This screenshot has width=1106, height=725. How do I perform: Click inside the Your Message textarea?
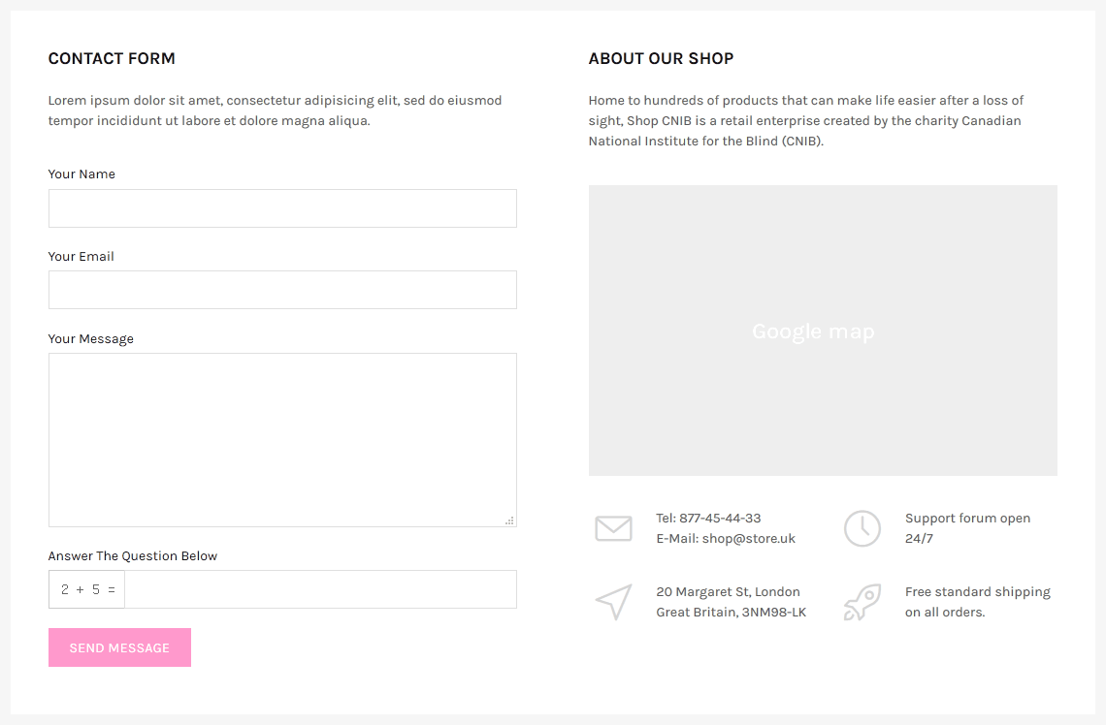point(282,440)
